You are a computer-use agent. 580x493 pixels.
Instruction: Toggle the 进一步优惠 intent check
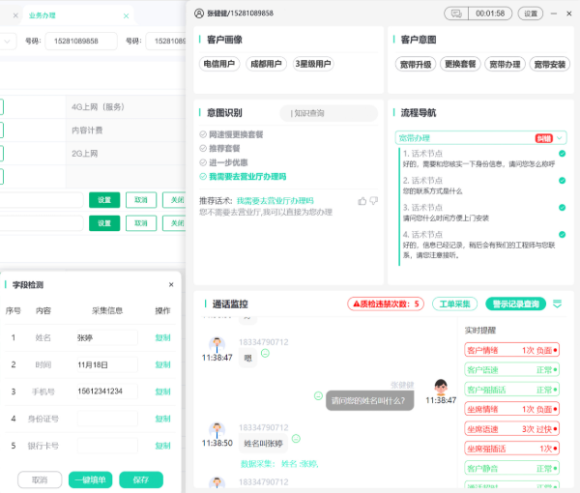tap(202, 162)
